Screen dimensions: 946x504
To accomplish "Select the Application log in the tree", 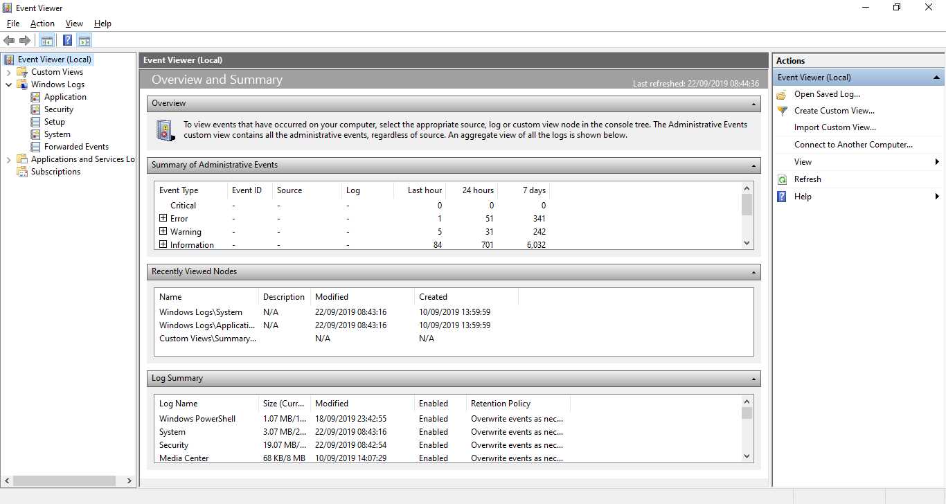I will tap(65, 97).
